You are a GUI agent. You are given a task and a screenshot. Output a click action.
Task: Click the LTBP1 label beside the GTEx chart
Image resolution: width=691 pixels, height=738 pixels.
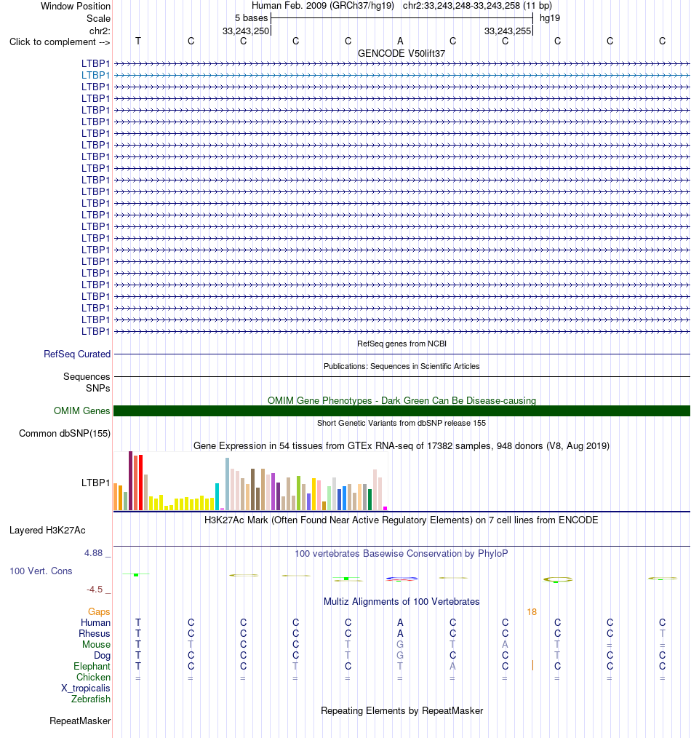[95, 483]
